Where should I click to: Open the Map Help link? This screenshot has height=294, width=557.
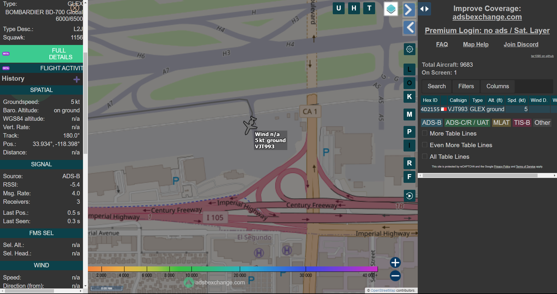point(475,44)
